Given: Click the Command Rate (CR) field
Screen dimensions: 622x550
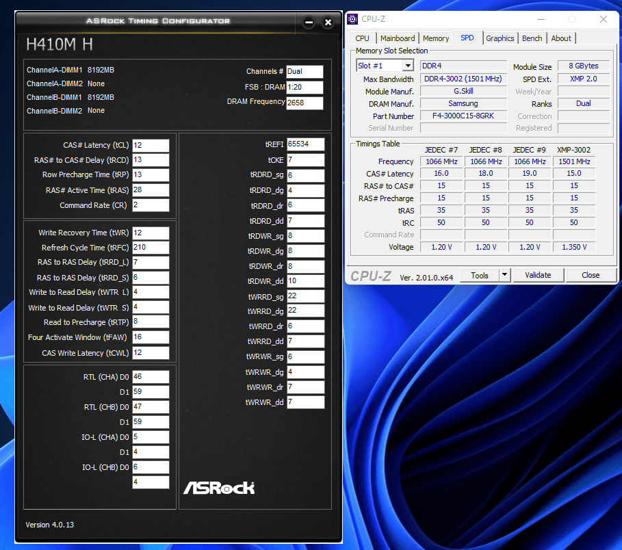Looking at the screenshot, I should [x=151, y=205].
